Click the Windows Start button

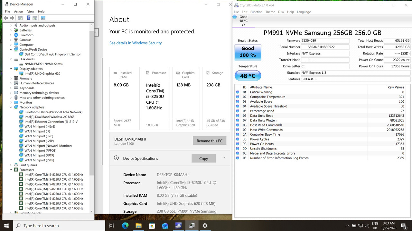[x=6, y=226]
